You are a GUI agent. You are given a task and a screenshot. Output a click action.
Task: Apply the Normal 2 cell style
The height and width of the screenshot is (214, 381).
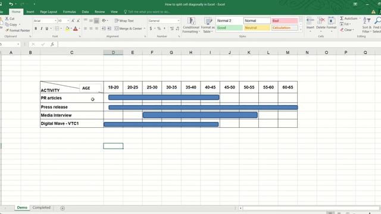[229, 21]
